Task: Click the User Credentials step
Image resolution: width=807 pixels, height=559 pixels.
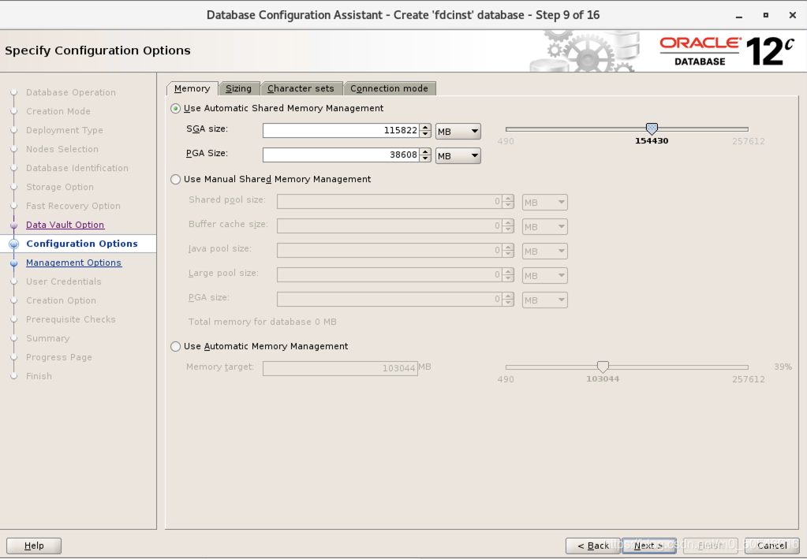Action: (64, 281)
